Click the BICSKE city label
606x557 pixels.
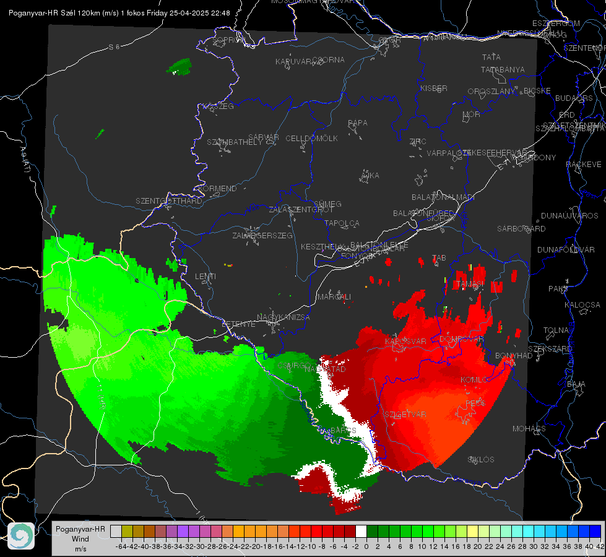(537, 91)
